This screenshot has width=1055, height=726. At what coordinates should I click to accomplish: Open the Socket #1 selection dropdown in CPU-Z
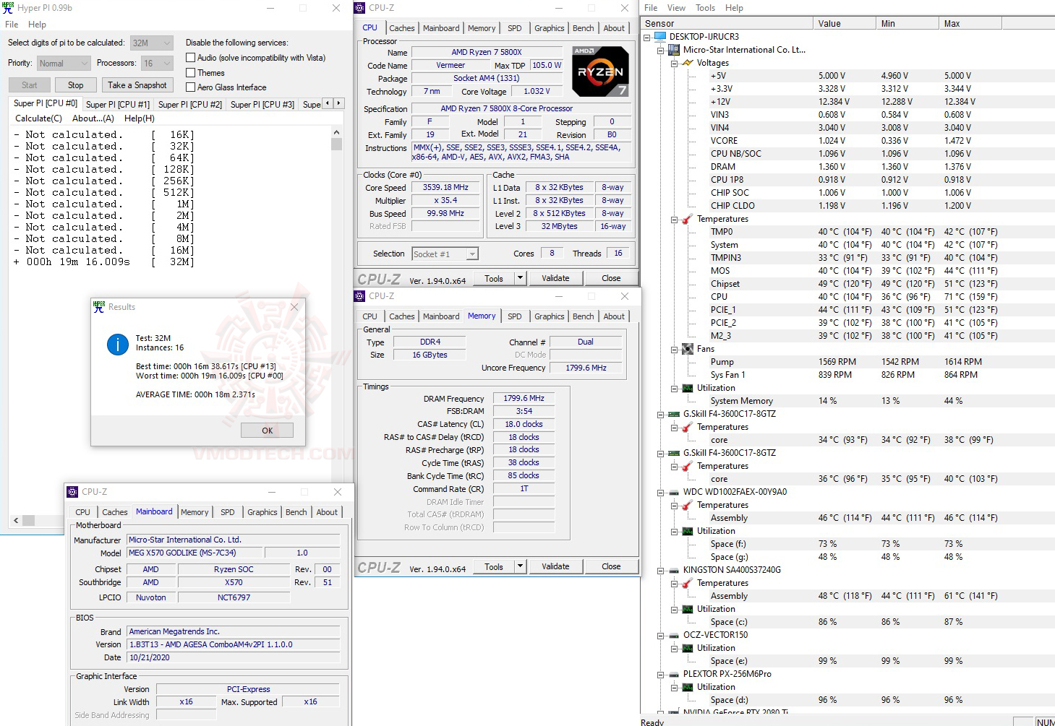click(445, 254)
